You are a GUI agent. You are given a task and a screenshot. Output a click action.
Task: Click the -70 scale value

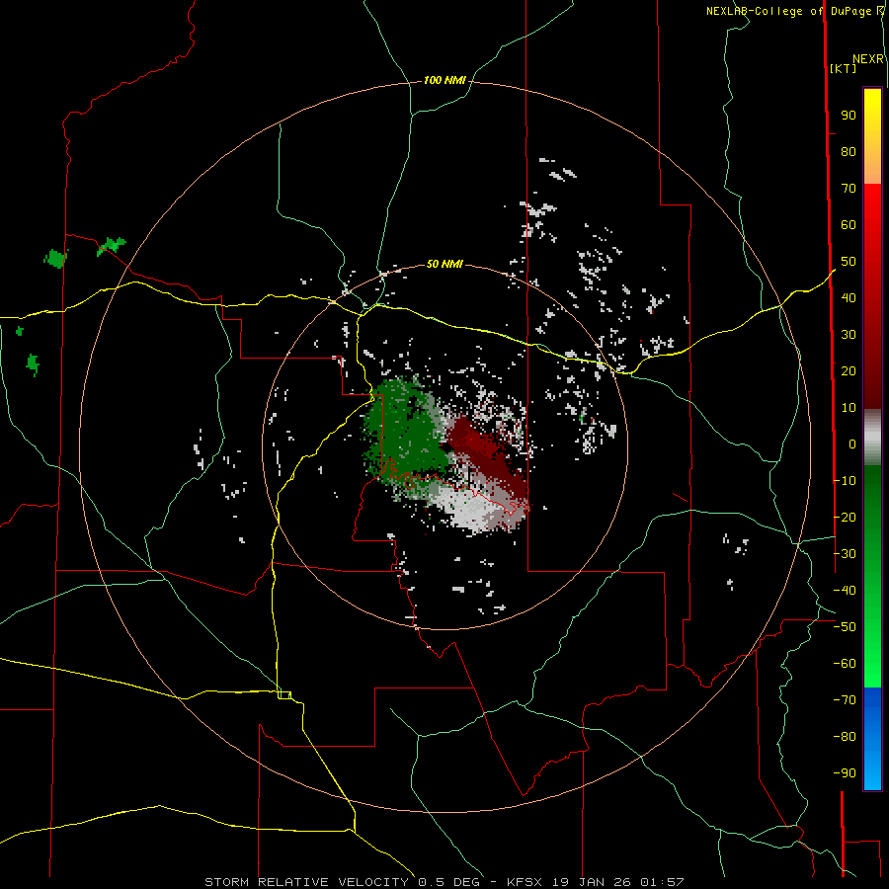point(845,700)
